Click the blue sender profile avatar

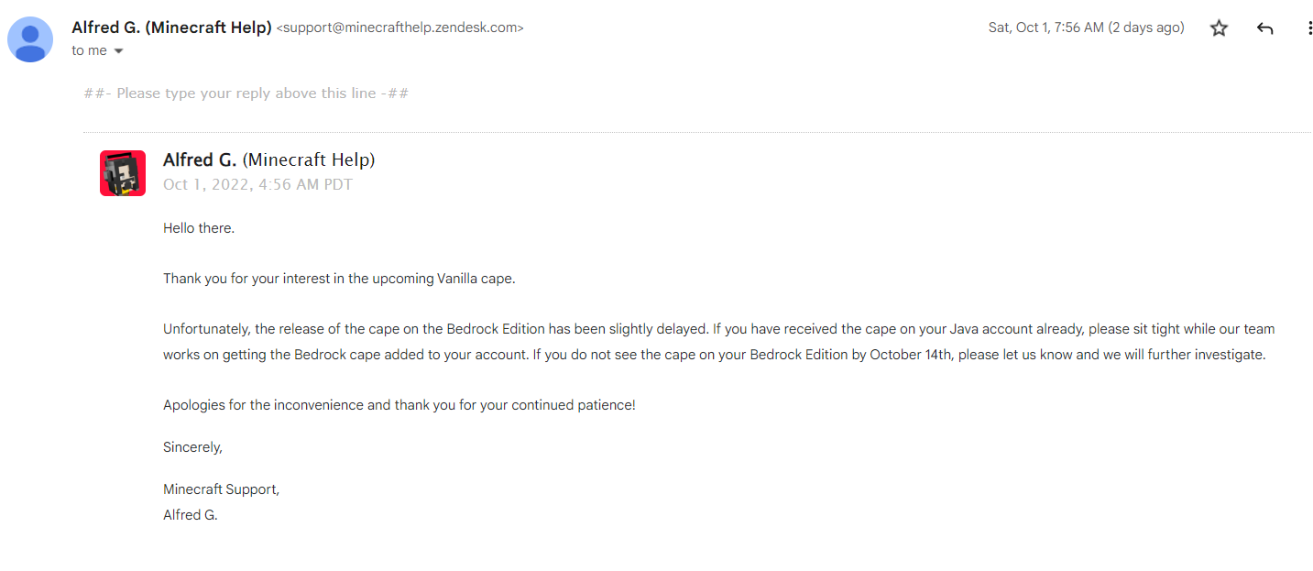click(x=30, y=39)
